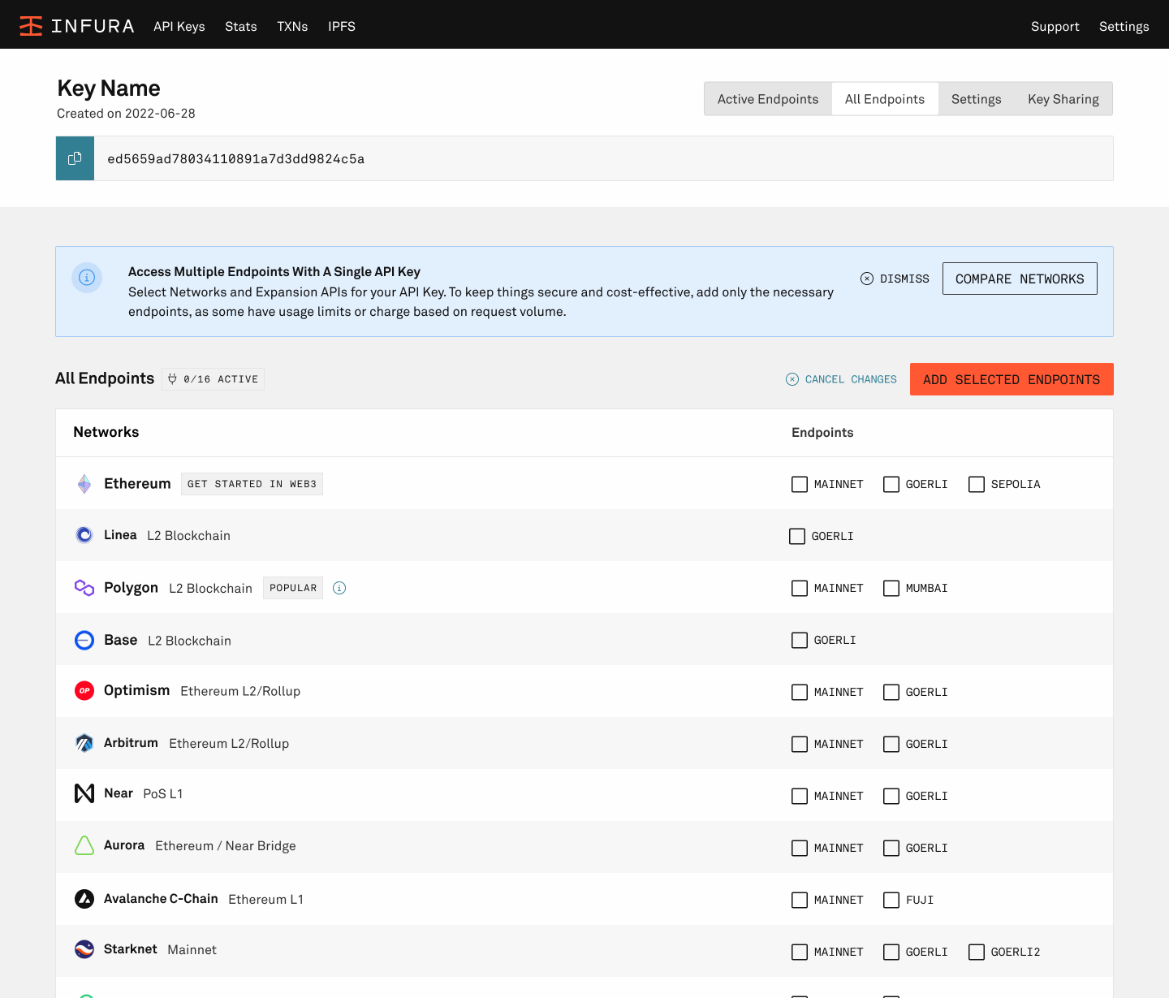The width and height of the screenshot is (1169, 998).
Task: Click the Base network icon
Action: (84, 640)
